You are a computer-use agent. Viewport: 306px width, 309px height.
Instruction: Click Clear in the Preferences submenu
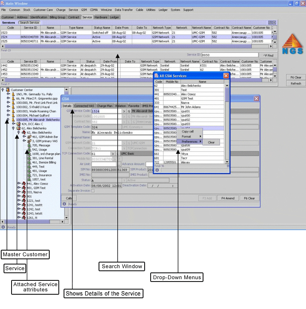[x=211, y=142]
